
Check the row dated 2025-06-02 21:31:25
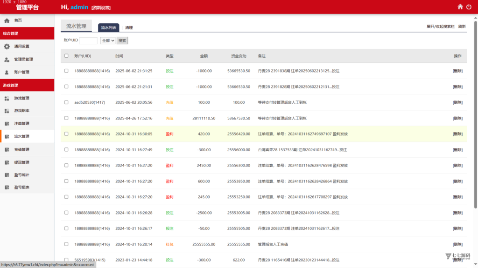coord(66,71)
